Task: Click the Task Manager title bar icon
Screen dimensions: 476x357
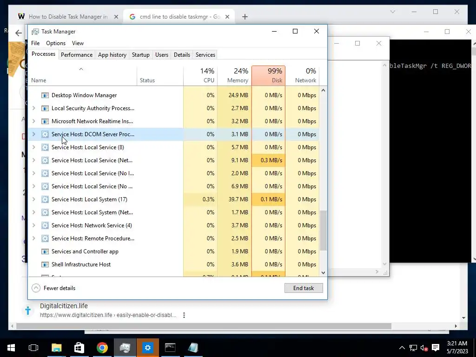Action: (x=35, y=32)
